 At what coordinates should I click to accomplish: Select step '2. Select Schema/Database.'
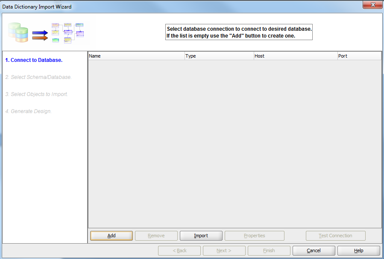tap(38, 77)
